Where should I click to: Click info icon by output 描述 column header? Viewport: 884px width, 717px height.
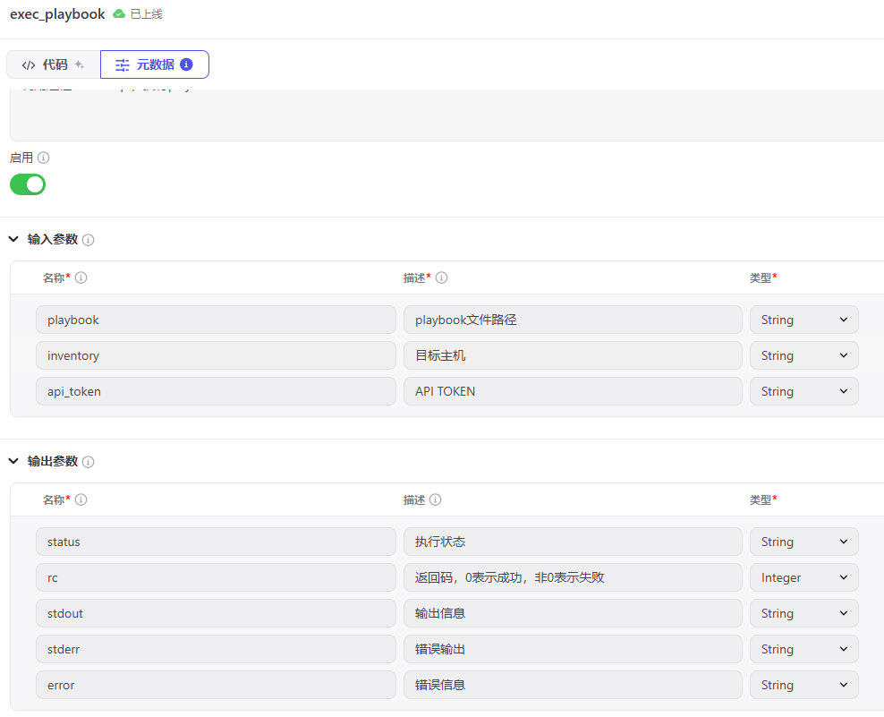(435, 499)
